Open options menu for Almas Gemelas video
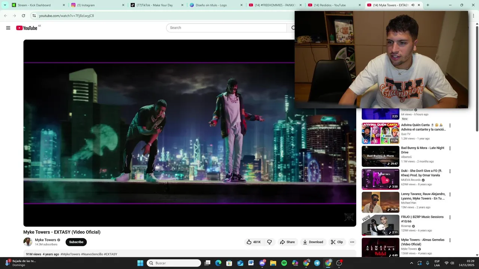The height and width of the screenshot is (269, 479). 450,241
